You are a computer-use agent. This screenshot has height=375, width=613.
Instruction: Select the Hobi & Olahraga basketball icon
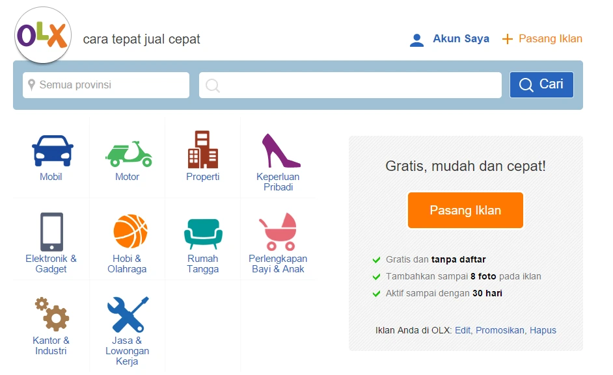click(128, 232)
